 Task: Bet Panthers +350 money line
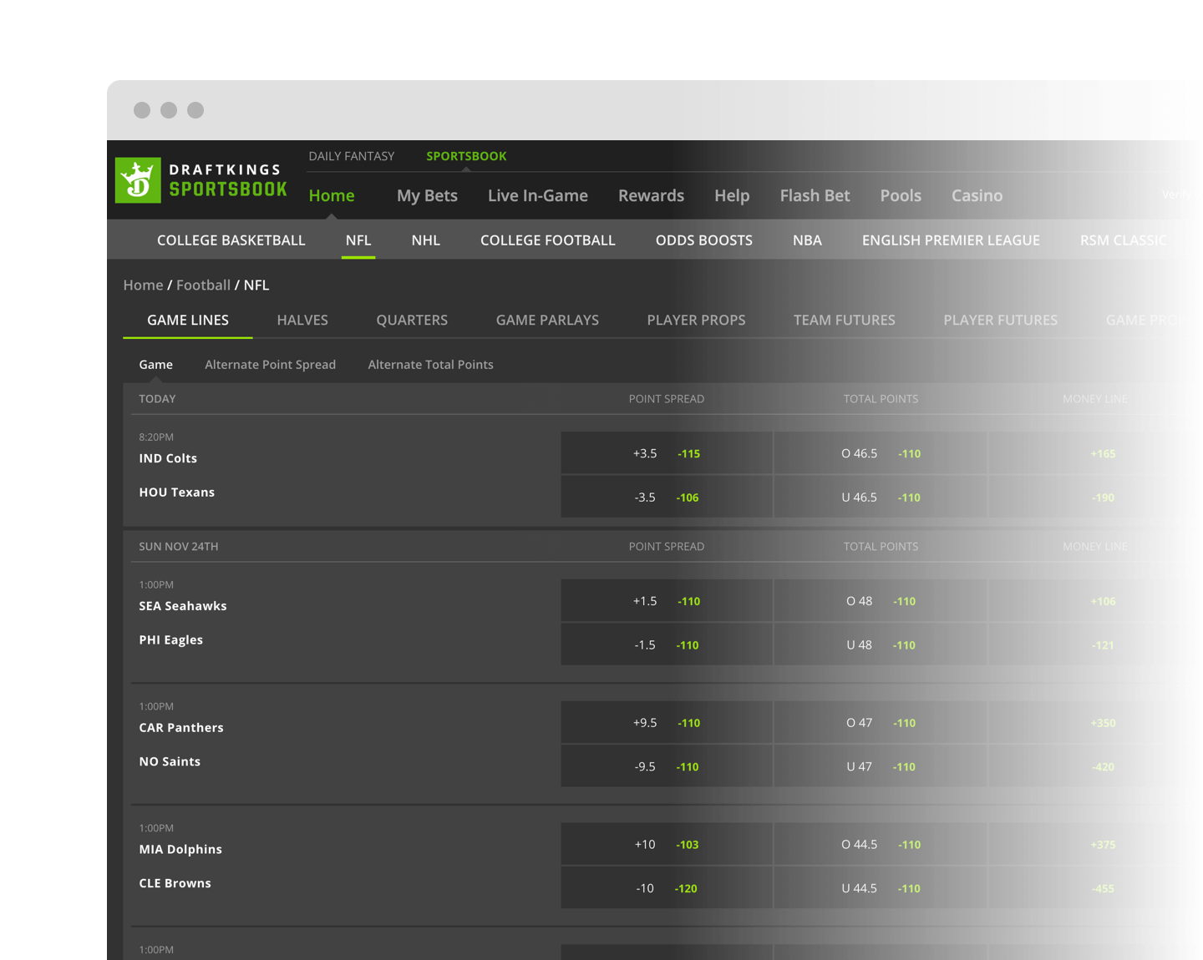point(1095,723)
